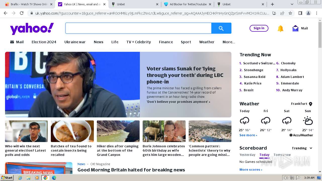322x181 pixels.
Task: Open the Weather navigation link
Action: pos(207,42)
